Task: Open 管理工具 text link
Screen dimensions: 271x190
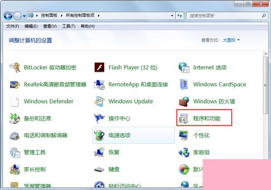Action: tap(35, 152)
